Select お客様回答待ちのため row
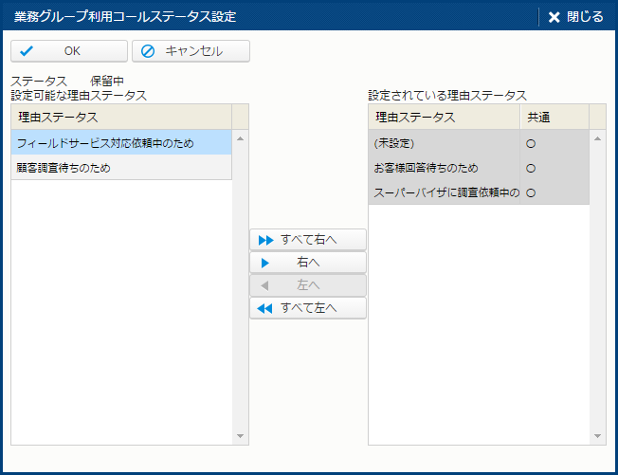This screenshot has width=618, height=475. click(426, 168)
